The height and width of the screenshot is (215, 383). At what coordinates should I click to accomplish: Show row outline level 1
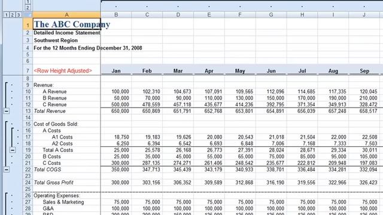click(7, 15)
